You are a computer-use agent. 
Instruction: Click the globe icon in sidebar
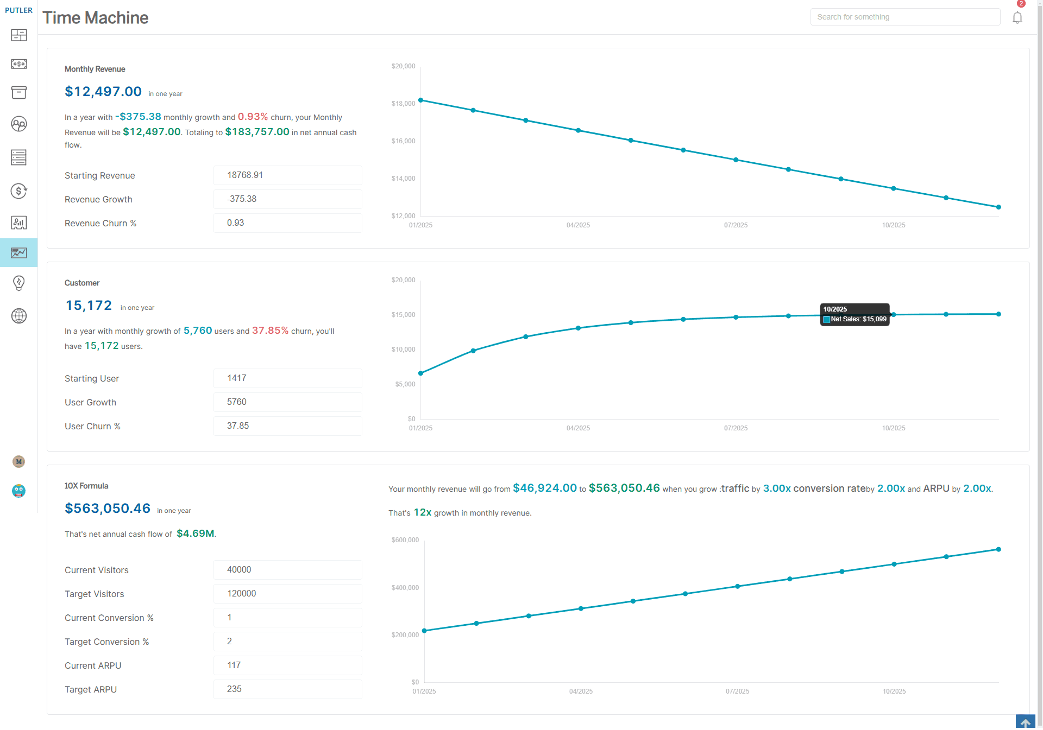pyautogui.click(x=19, y=316)
